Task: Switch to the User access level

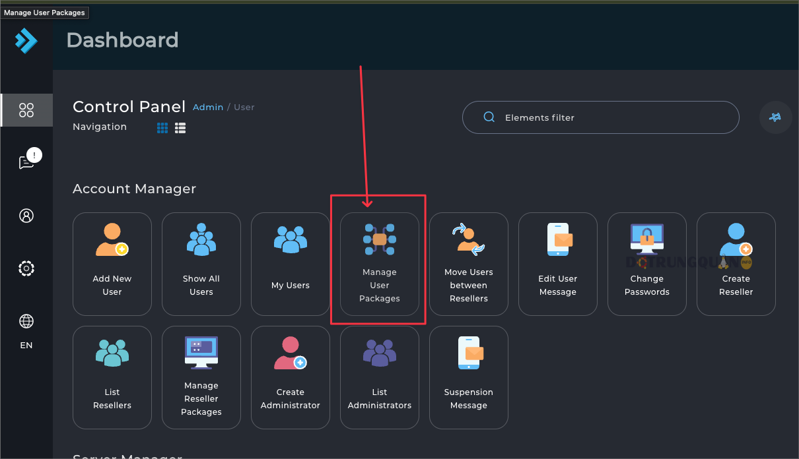Action: click(244, 107)
